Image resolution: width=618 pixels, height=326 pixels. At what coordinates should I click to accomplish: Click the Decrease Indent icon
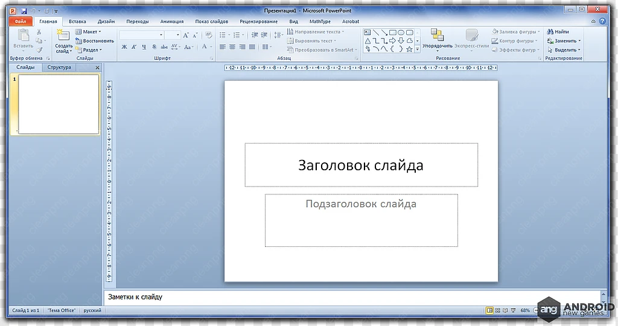[x=255, y=35]
